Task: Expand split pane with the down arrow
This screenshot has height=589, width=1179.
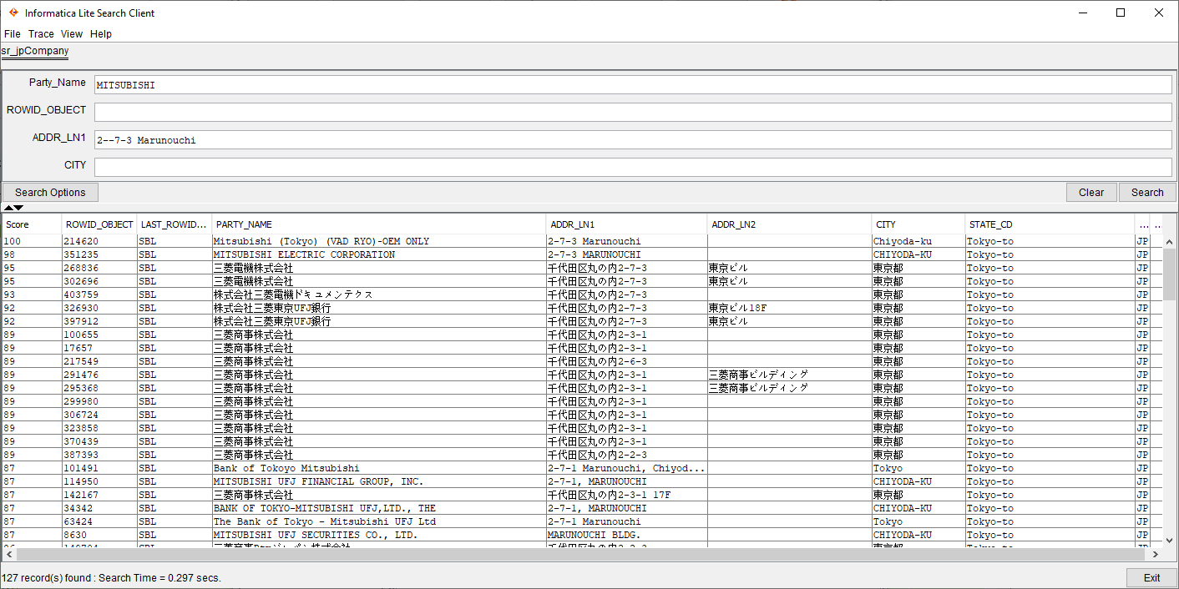Action: 19,208
